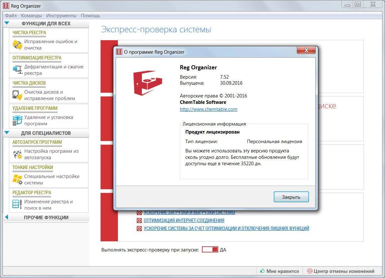Click the autostart programs flag icon

[17, 154]
